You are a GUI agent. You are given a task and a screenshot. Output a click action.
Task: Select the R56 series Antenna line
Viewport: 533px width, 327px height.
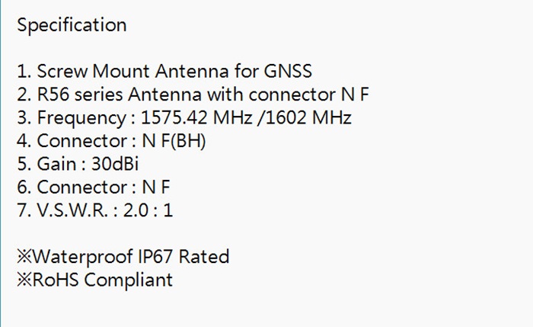click(194, 95)
